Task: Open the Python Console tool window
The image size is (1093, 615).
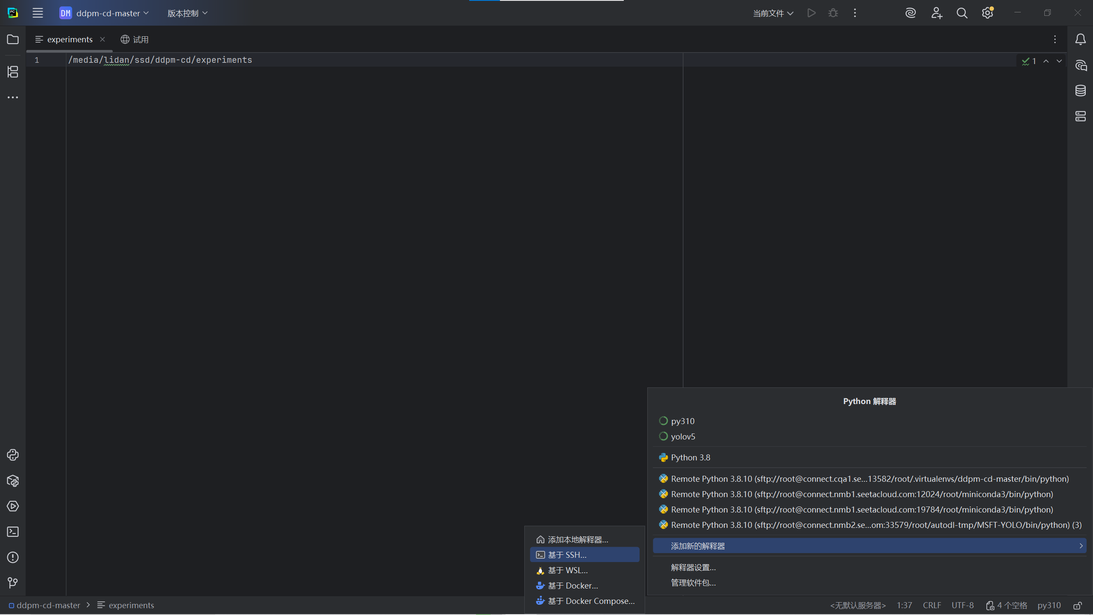Action: [13, 455]
